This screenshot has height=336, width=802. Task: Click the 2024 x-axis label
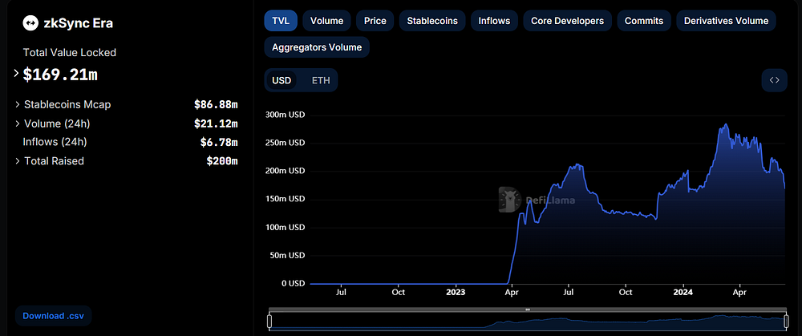pos(683,292)
